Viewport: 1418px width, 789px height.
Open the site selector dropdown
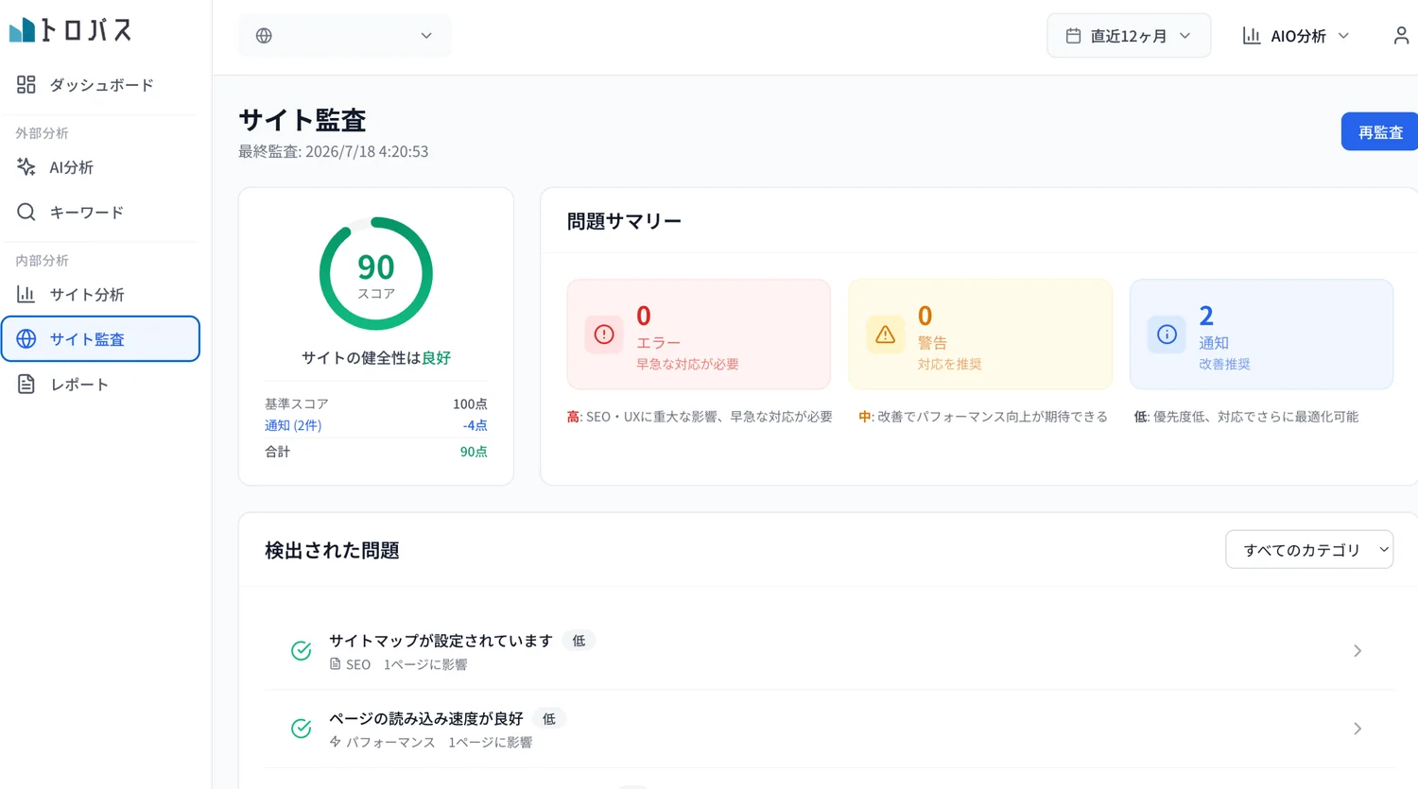pyautogui.click(x=344, y=36)
